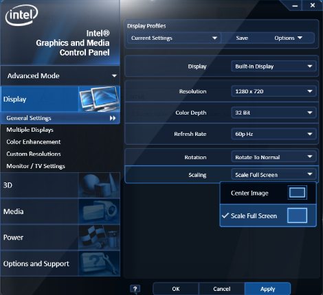Click the OK button
323x295 pixels.
(176, 289)
